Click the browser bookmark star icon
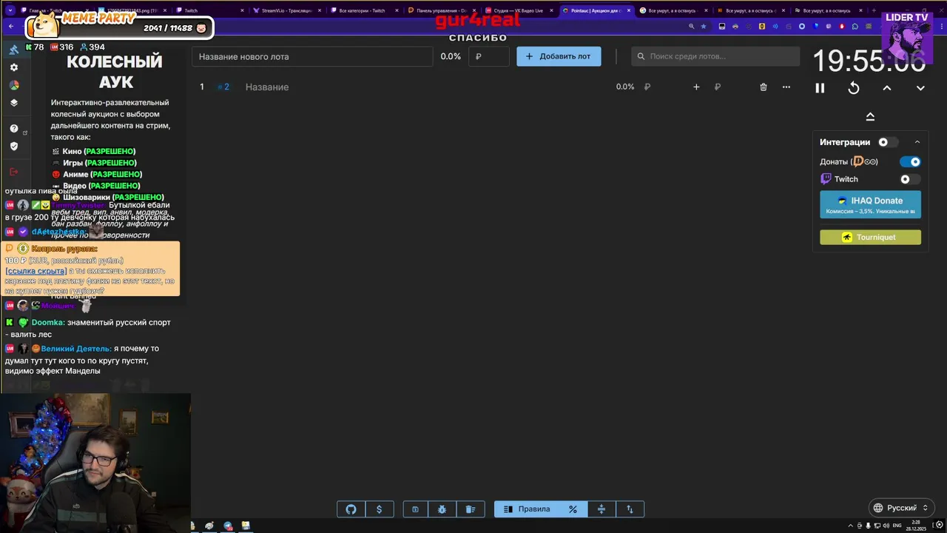Viewport: 947px width, 533px height. [704, 26]
